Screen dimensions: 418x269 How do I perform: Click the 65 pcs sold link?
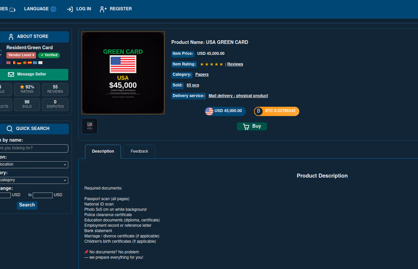pyautogui.click(x=193, y=85)
